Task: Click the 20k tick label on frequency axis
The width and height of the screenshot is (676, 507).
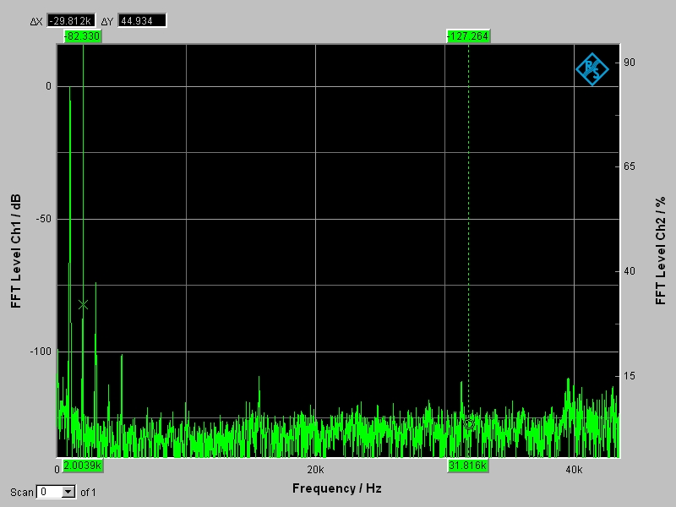Action: 315,469
